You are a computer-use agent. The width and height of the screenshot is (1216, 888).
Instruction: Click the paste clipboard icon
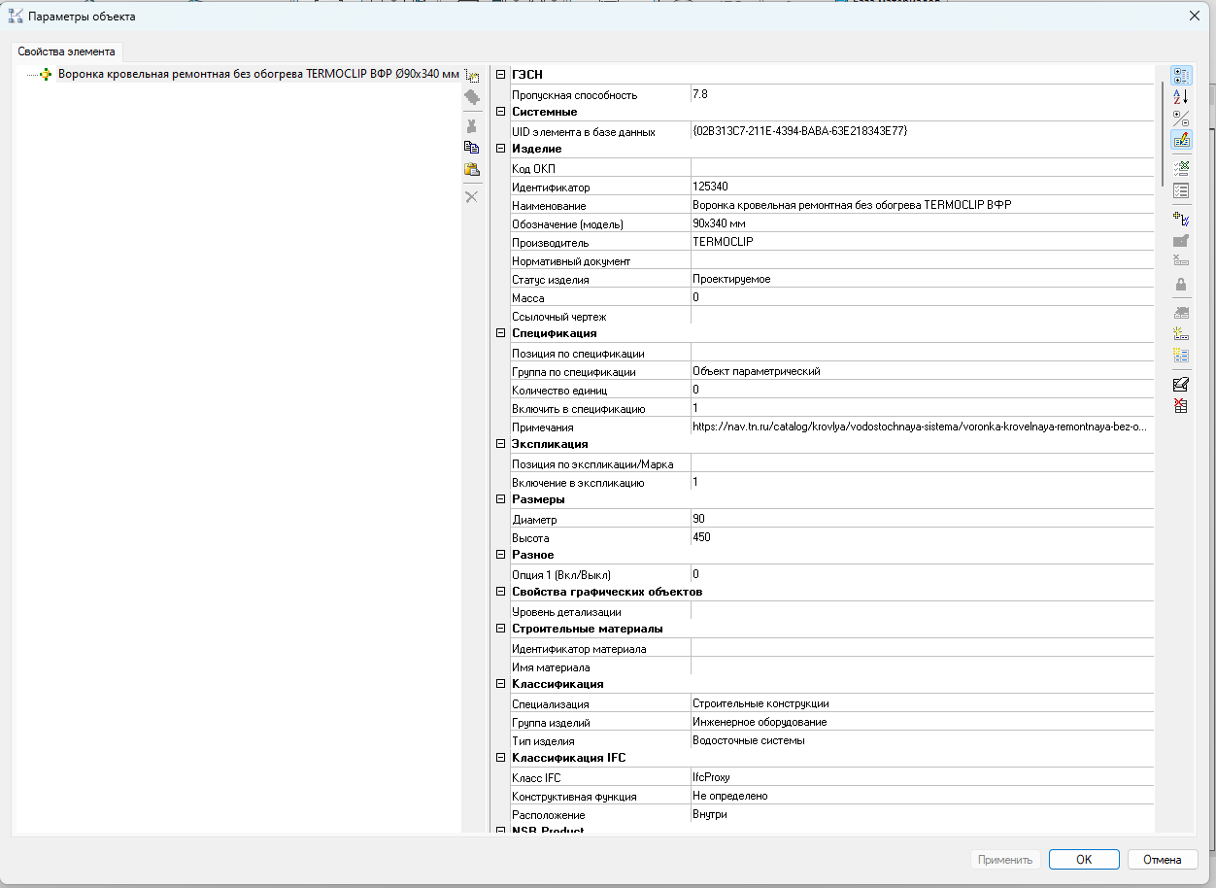[x=472, y=170]
